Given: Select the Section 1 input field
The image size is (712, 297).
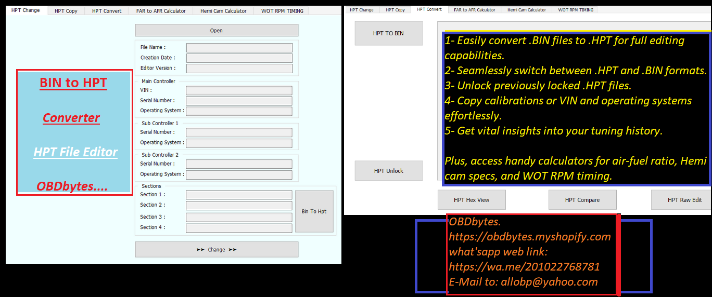Looking at the screenshot, I should coord(239,195).
